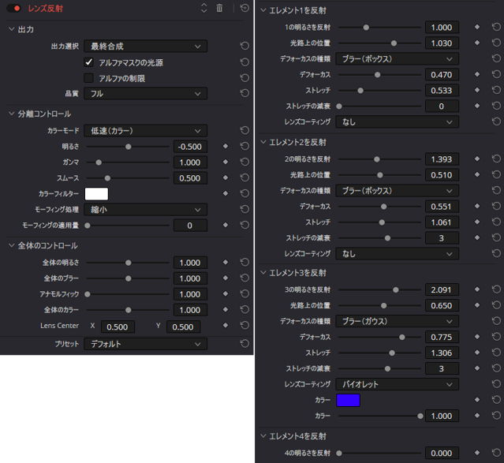
Task: Reset the ガンマ value
Action: pyautogui.click(x=245, y=162)
